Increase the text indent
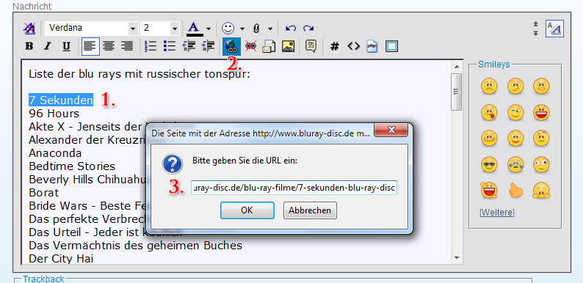Screen dimensions: 583x283 point(209,46)
